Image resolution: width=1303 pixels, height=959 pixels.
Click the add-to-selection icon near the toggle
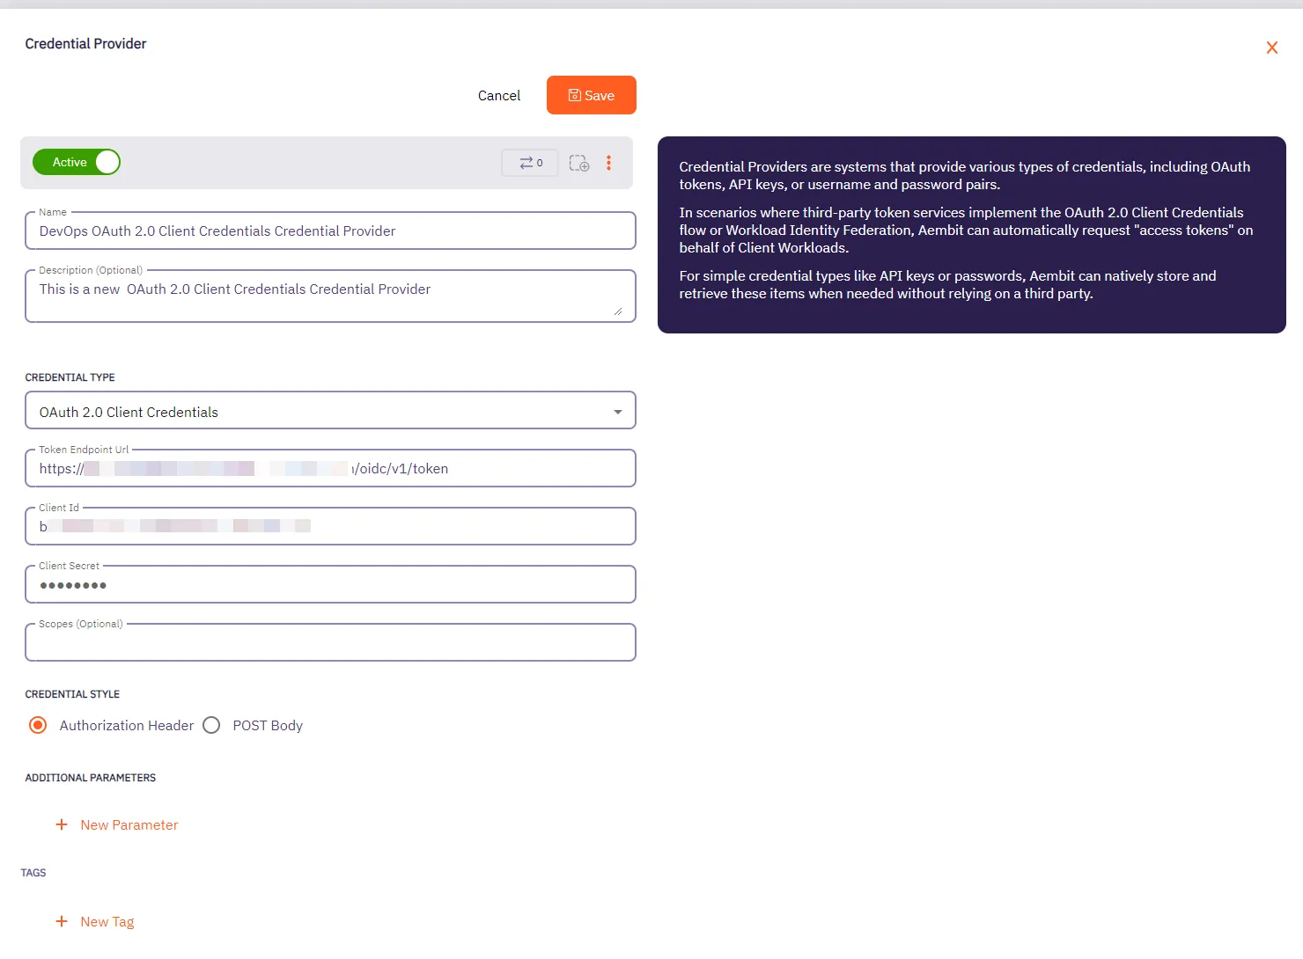579,163
